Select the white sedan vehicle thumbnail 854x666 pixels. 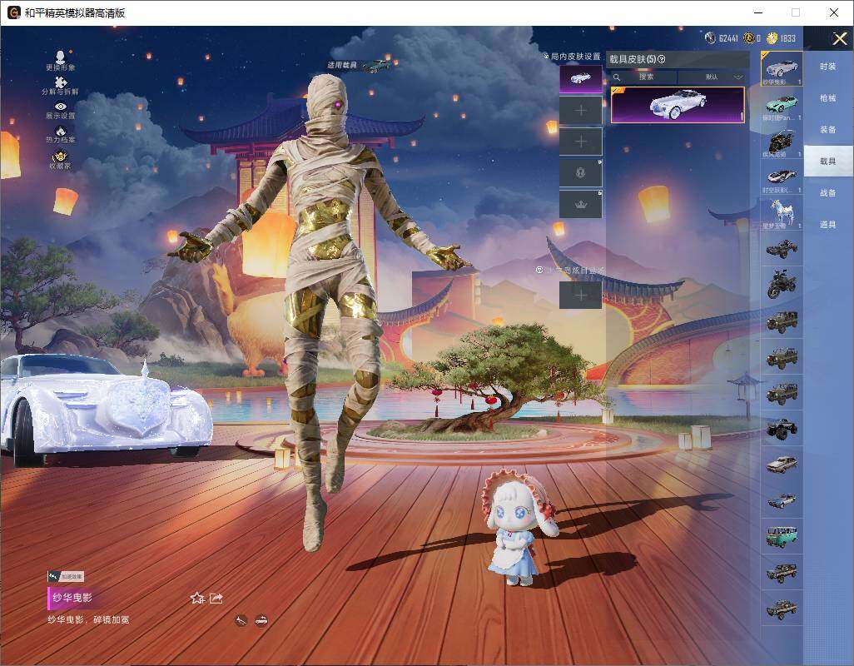tap(782, 464)
